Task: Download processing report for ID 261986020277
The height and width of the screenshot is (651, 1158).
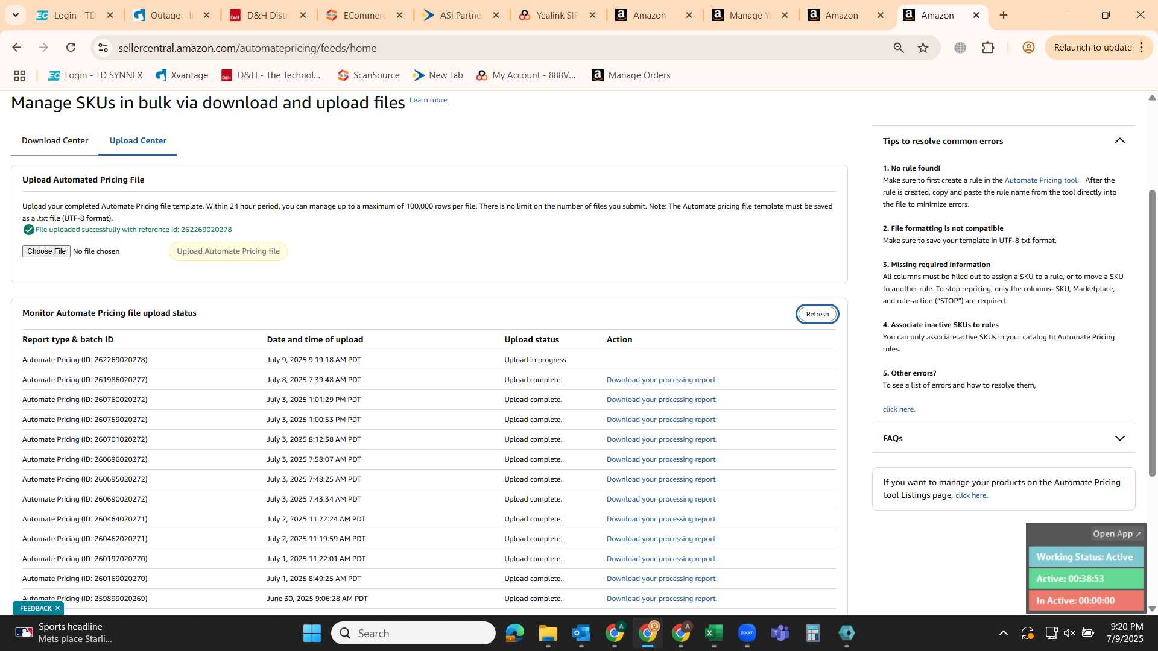Action: tap(661, 380)
